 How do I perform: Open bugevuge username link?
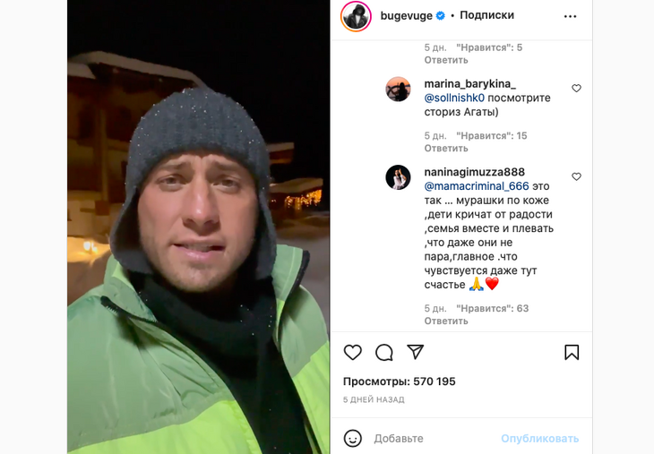click(406, 16)
